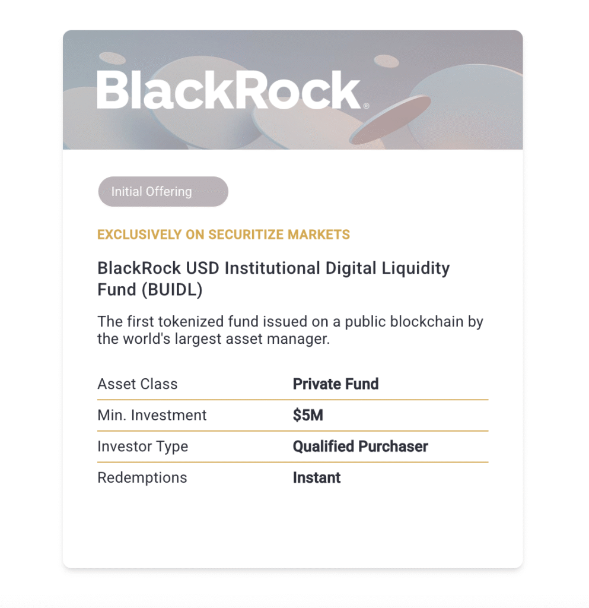Click the BlackRock logo
The height and width of the screenshot is (608, 589).
click(x=228, y=90)
